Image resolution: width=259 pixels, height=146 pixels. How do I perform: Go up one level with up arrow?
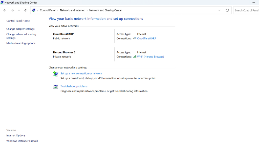click(26, 10)
